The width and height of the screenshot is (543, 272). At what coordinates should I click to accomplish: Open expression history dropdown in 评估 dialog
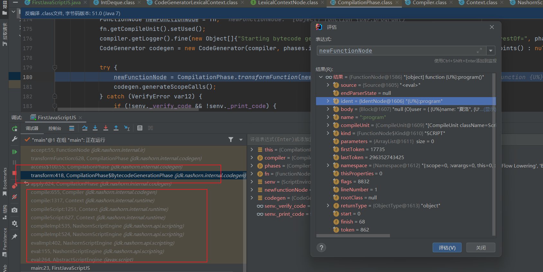[491, 50]
